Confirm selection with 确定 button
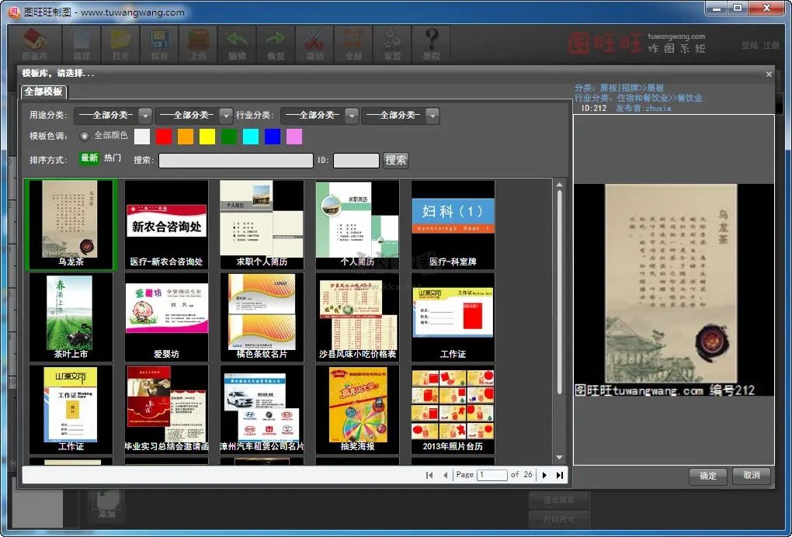This screenshot has height=537, width=792. [707, 476]
